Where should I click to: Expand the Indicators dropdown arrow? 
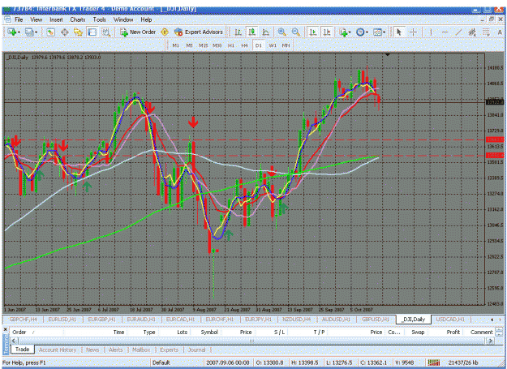tap(350, 32)
